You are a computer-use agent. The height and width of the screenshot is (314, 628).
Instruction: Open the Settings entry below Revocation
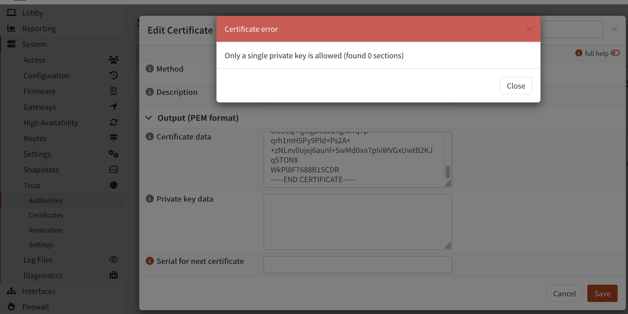coord(41,244)
